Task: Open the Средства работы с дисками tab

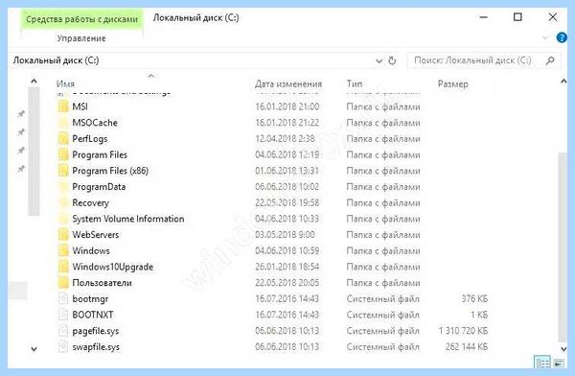Action: [81, 19]
